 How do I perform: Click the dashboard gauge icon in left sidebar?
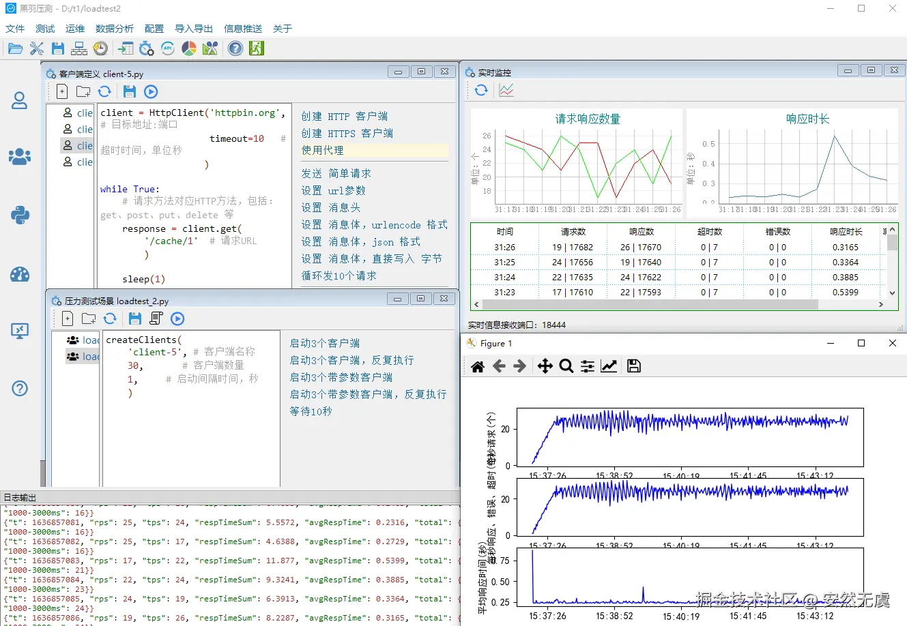(20, 274)
